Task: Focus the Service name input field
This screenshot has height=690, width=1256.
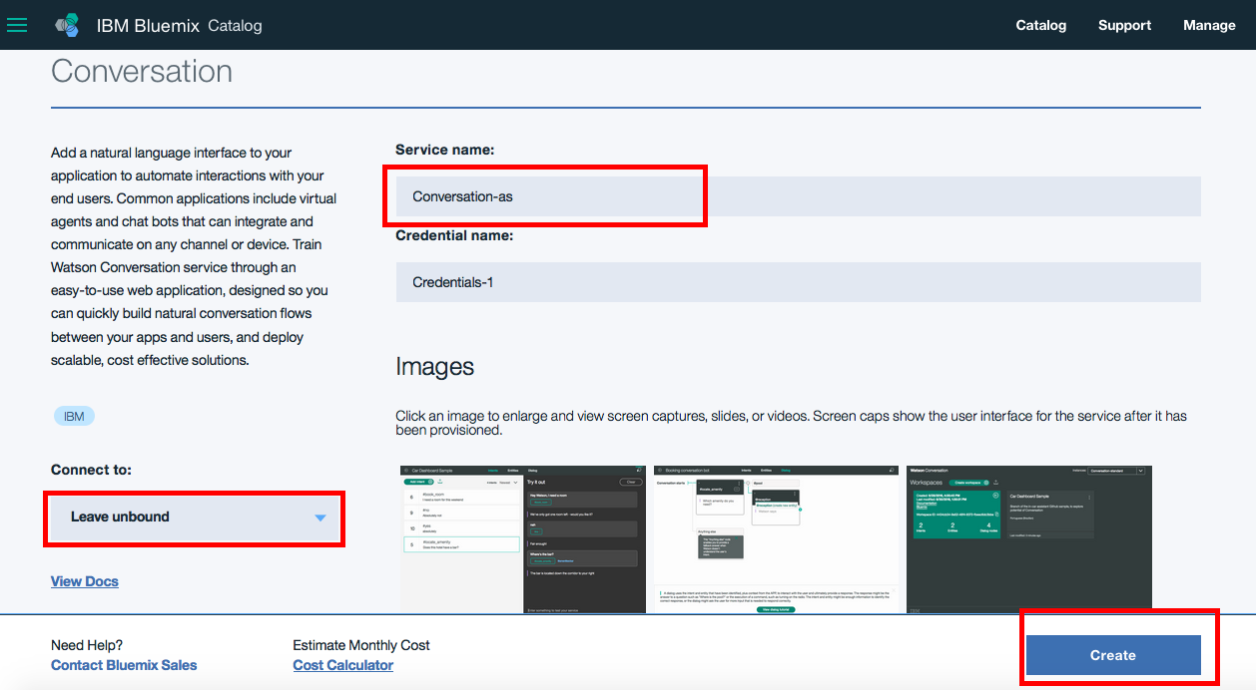Action: (x=797, y=196)
